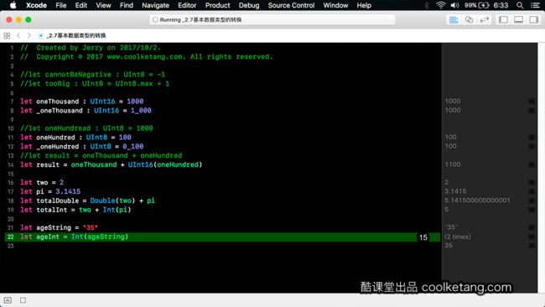Viewport: 545px width, 307px height.
Task: Open the Help menu
Action: pos(364,5)
